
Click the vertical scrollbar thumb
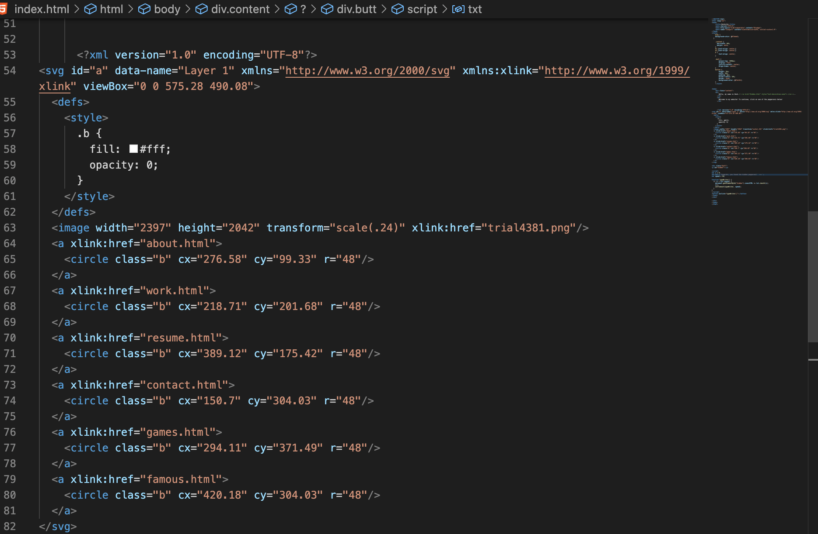click(813, 275)
